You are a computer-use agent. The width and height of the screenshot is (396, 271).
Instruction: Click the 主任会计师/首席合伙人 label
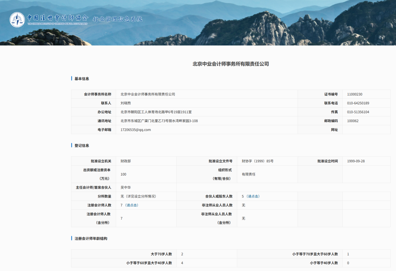[93, 188]
